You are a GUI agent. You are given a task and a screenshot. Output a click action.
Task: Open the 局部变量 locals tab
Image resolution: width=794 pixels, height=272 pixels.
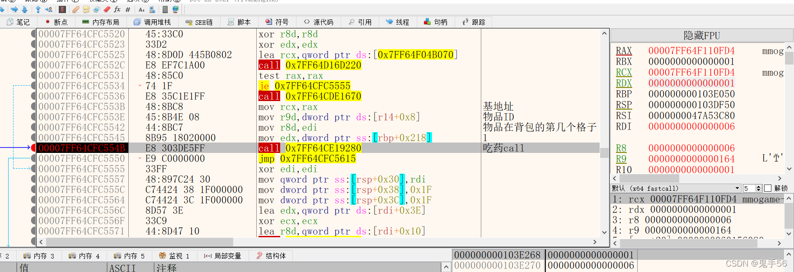223,256
